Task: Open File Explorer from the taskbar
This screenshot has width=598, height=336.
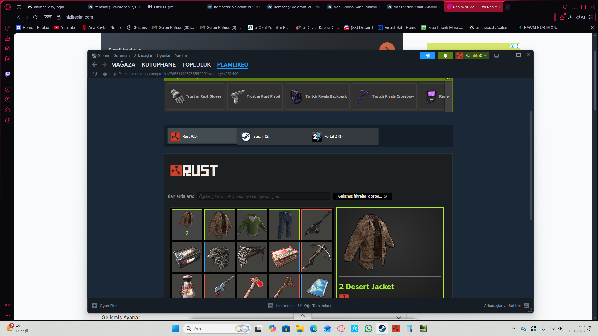Action: pos(300,329)
